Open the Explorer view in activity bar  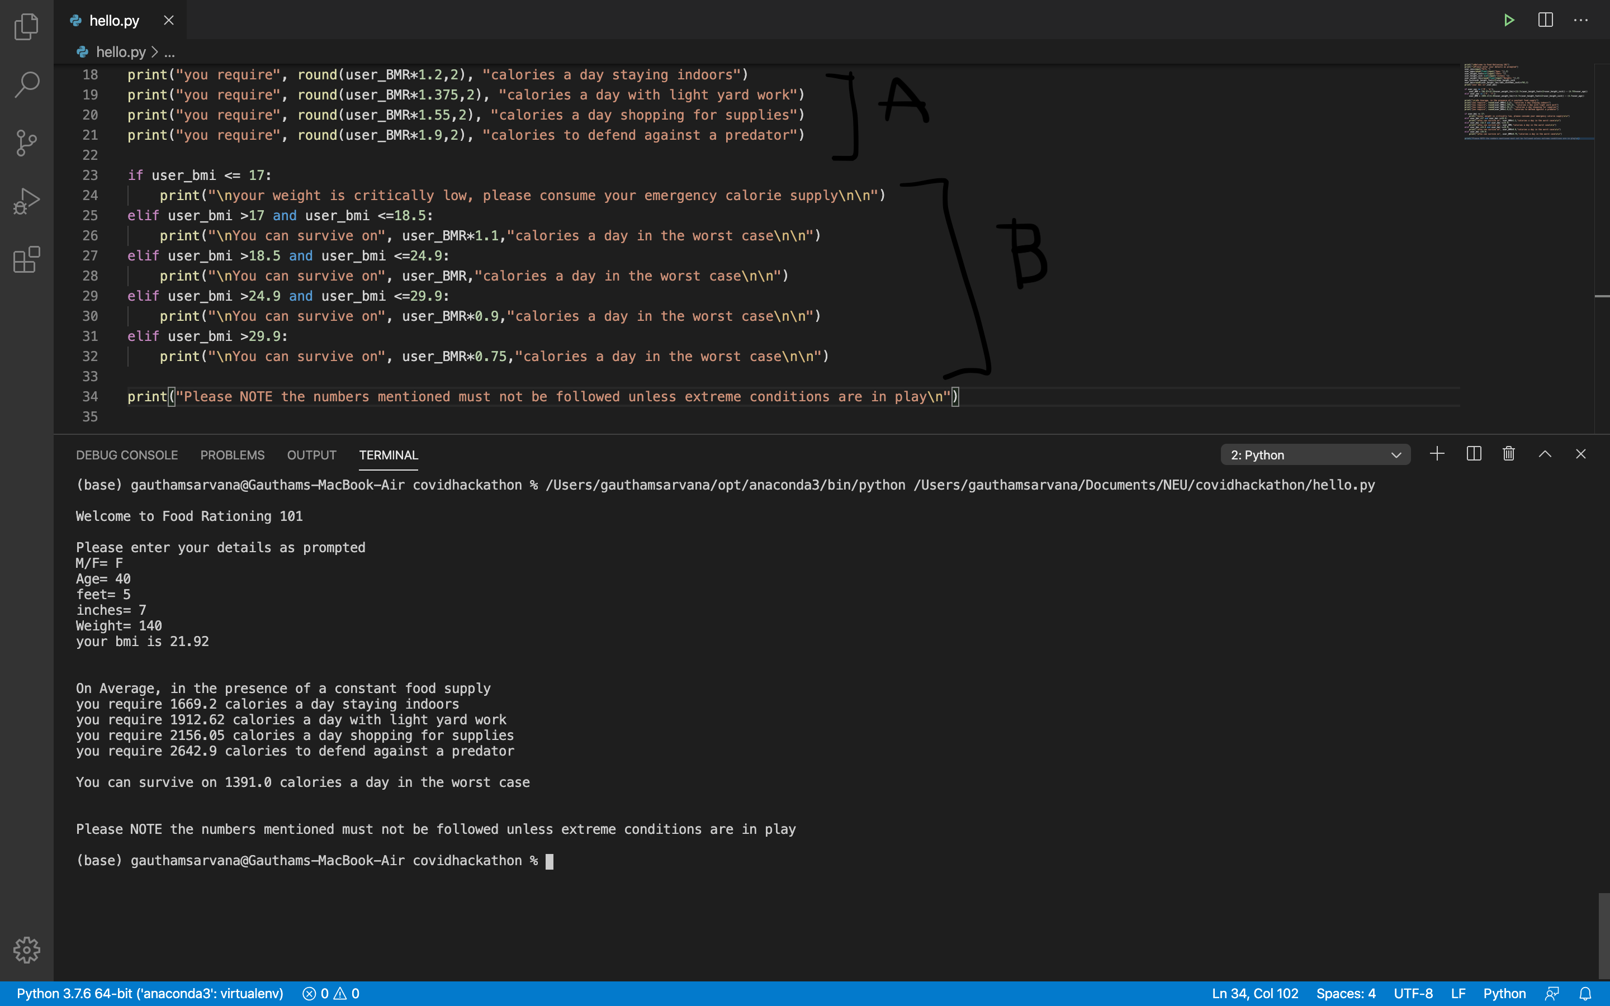(27, 27)
